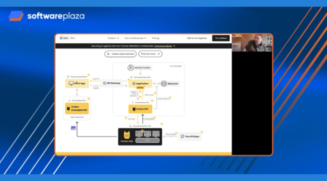The width and height of the screenshot is (327, 181).
Task: Click hotspot dot beside Audit Logs label
Action: point(126,118)
